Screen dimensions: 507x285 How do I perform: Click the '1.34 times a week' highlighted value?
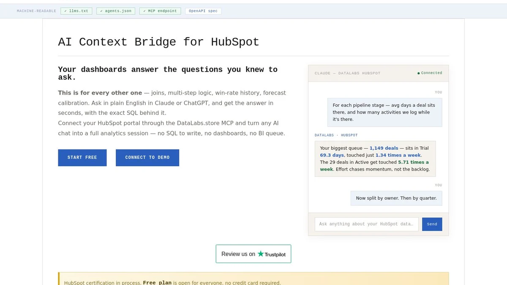click(398, 155)
